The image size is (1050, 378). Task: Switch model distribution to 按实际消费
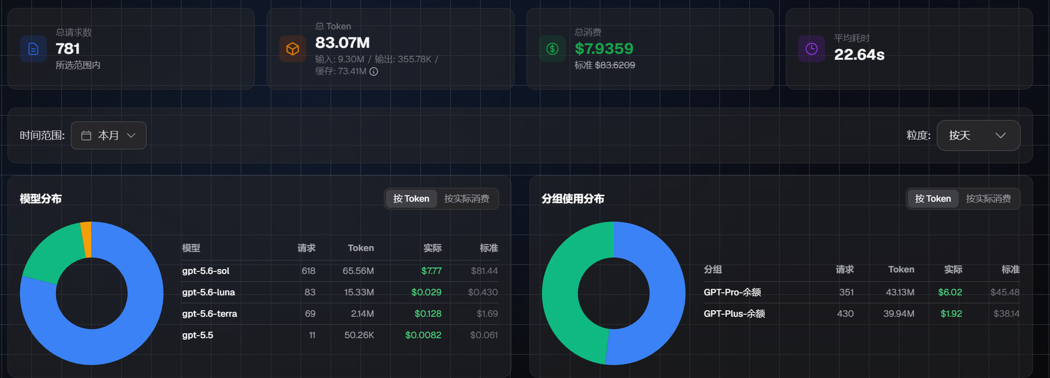pos(466,199)
